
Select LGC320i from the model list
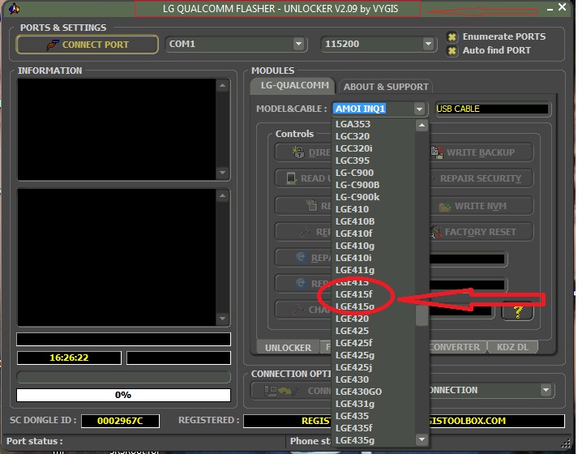click(373, 148)
